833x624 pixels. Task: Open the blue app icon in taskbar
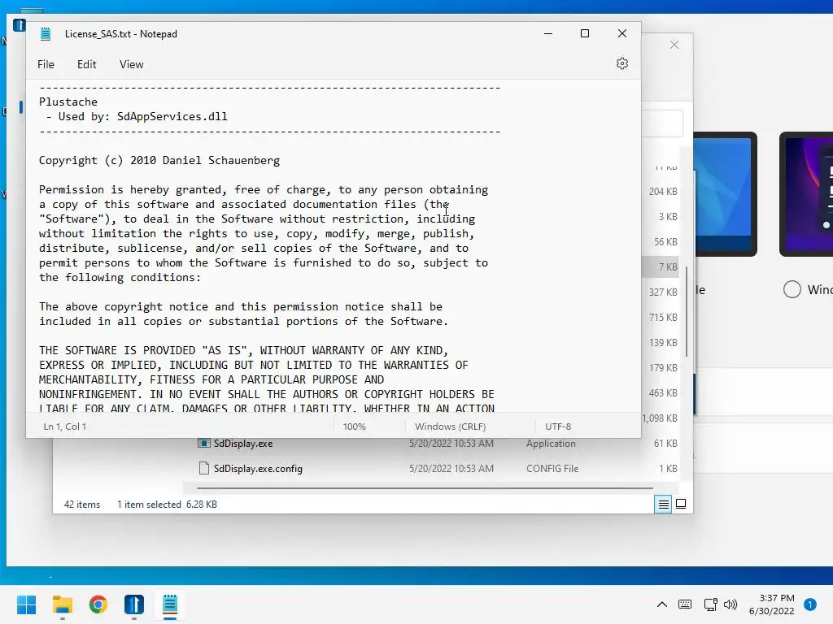[134, 604]
